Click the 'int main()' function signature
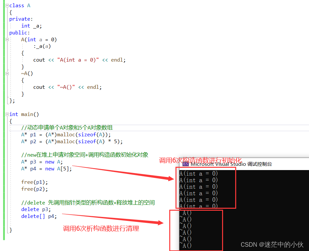 24,114
